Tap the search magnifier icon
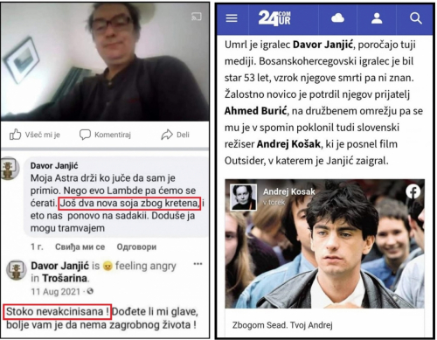 pos(416,18)
